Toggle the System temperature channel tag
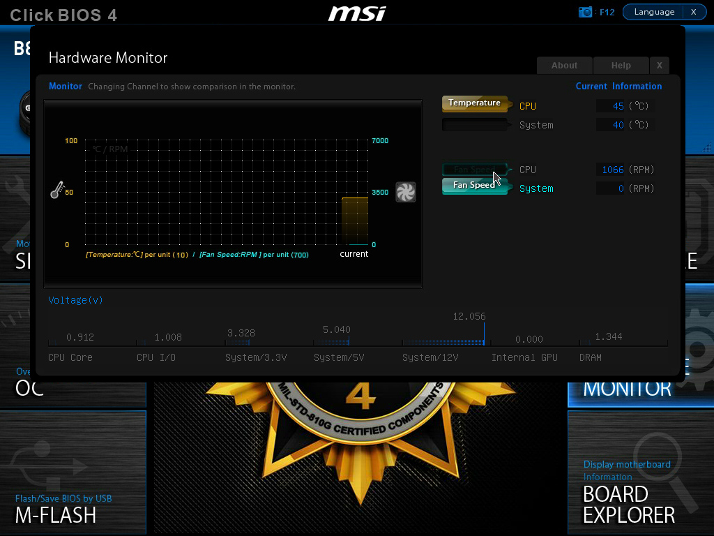The image size is (714, 536). click(475, 124)
